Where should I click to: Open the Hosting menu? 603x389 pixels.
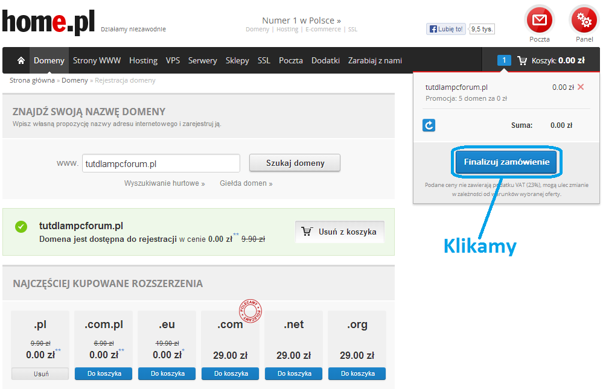144,60
